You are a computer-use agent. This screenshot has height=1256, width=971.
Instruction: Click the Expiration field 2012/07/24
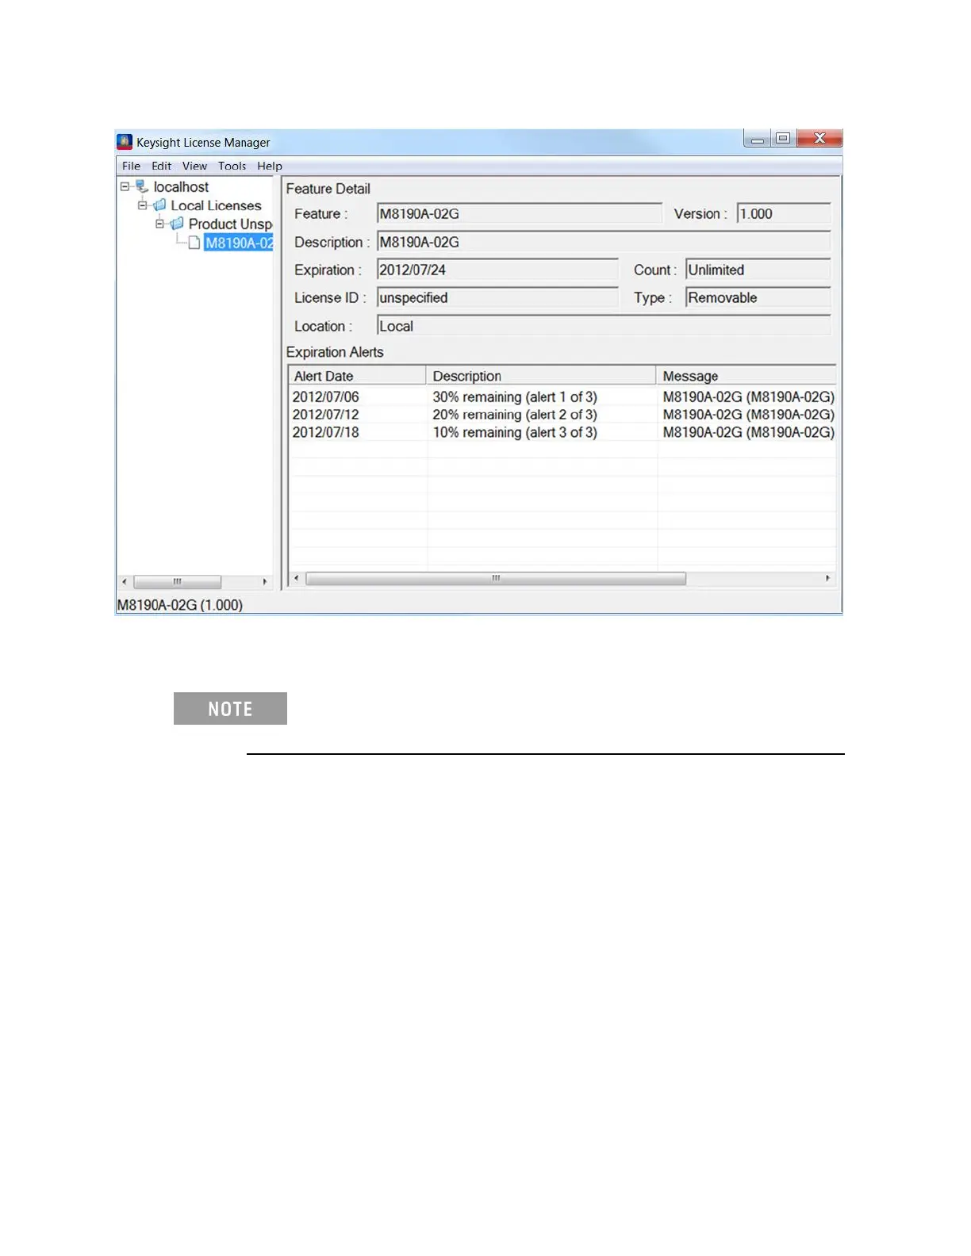tap(497, 270)
